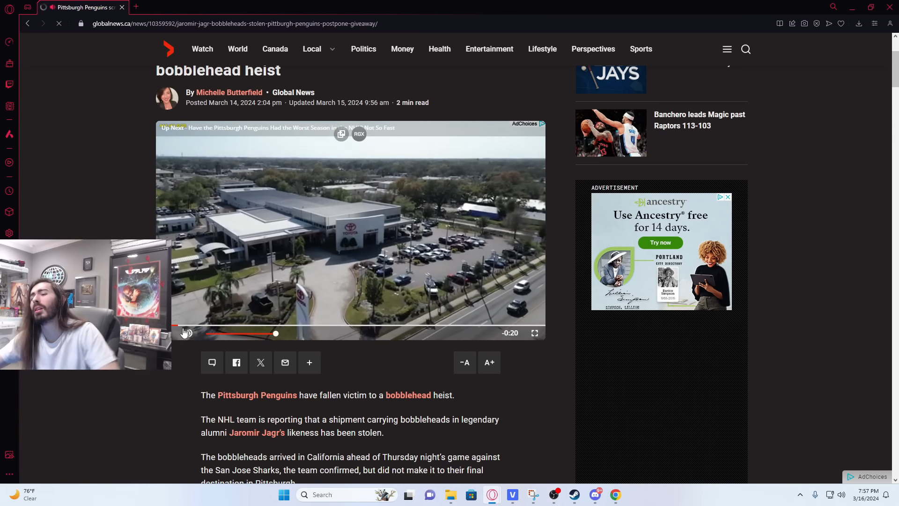The height and width of the screenshot is (506, 899).
Task: Adjust the video volume slider
Action: pos(242,334)
